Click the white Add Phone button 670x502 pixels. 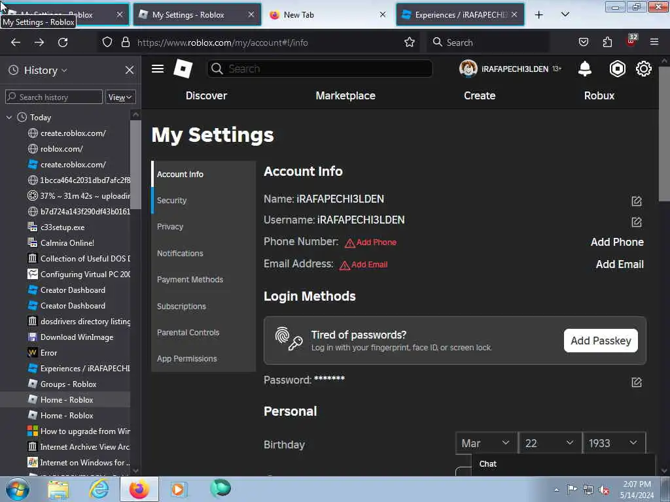coord(617,242)
